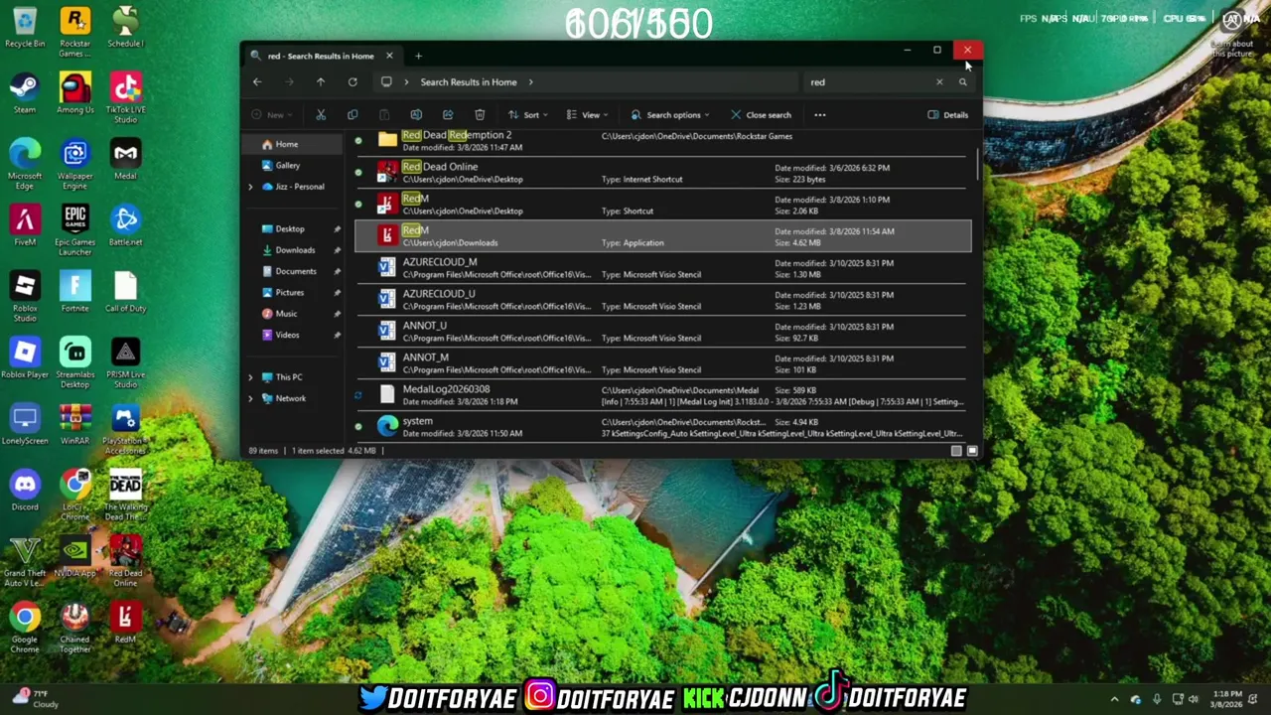Select the Among Us desktop icon
Image resolution: width=1271 pixels, height=715 pixels.
tap(74, 93)
